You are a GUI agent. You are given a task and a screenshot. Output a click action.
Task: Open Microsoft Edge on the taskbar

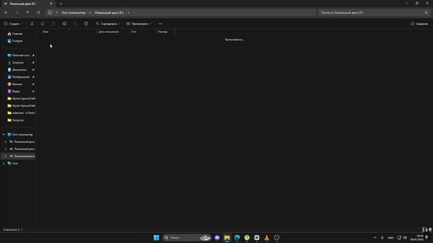click(x=237, y=238)
